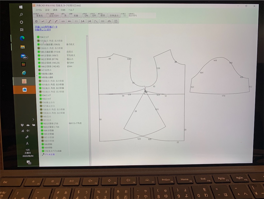Click the 全体表示 fit-all button
Screen dimensions: 264x199
[114, 15]
